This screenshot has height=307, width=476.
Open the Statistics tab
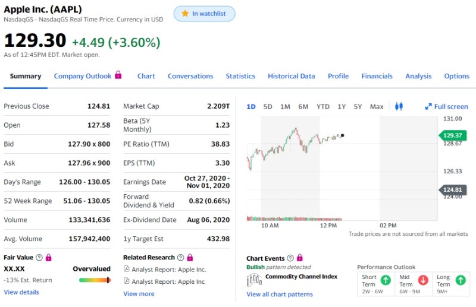coord(240,76)
